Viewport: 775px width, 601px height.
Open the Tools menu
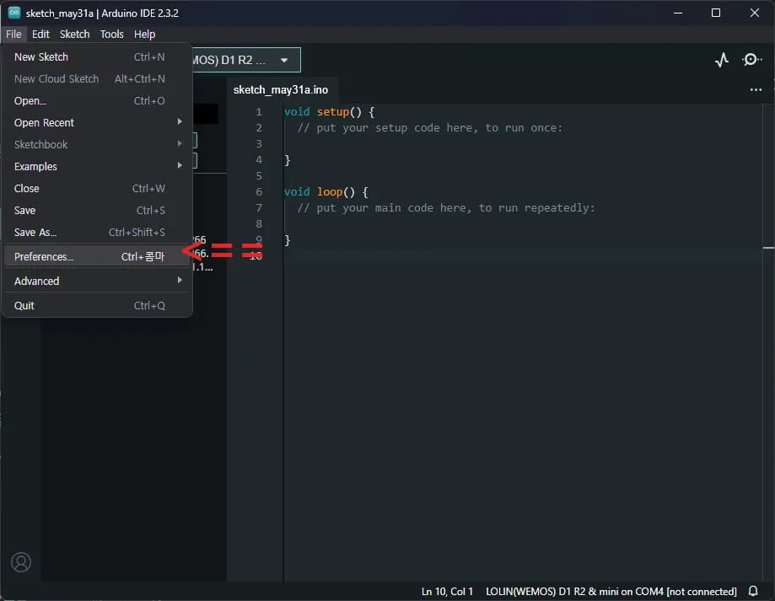click(111, 34)
